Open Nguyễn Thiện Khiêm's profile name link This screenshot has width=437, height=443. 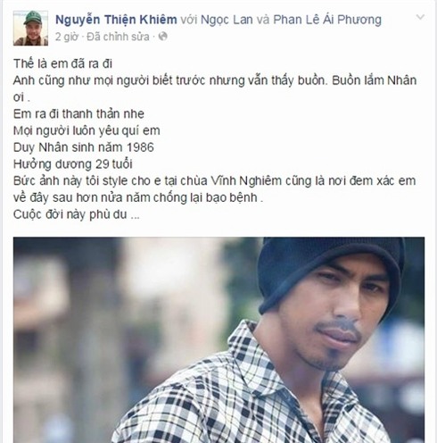click(x=116, y=20)
